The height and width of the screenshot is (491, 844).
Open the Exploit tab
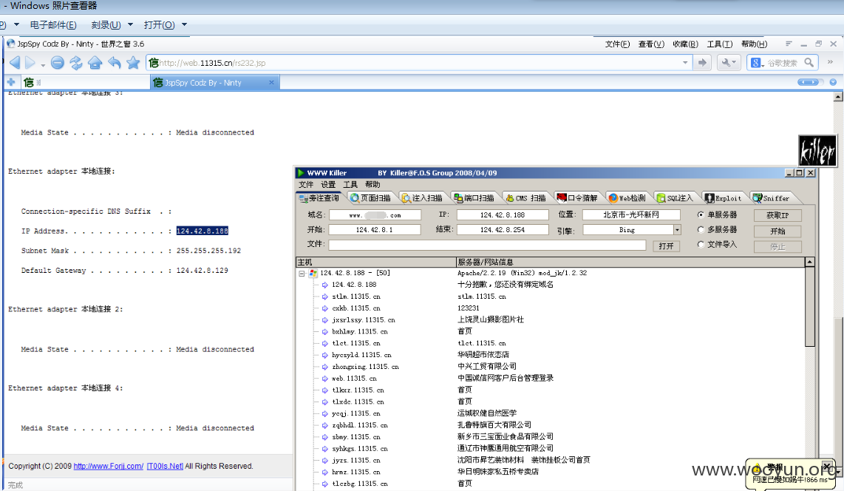(724, 198)
